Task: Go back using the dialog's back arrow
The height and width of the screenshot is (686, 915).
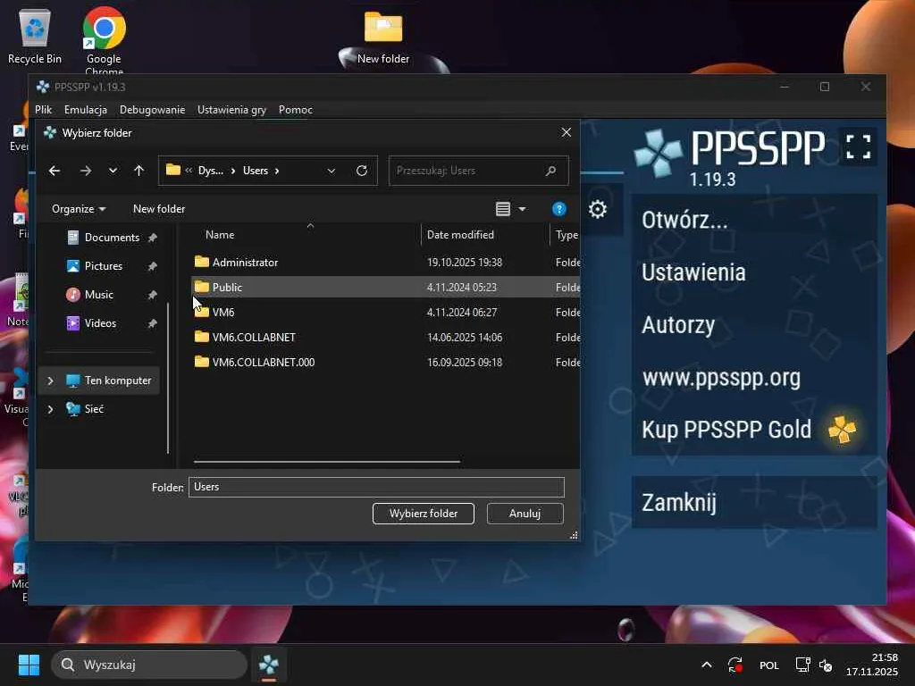Action: point(55,171)
